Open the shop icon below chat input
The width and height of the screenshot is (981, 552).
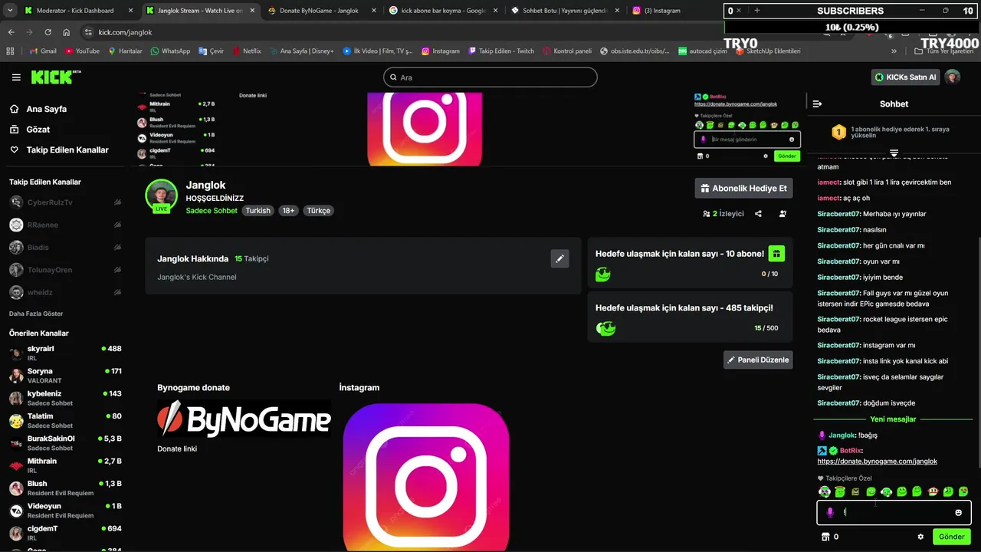825,537
